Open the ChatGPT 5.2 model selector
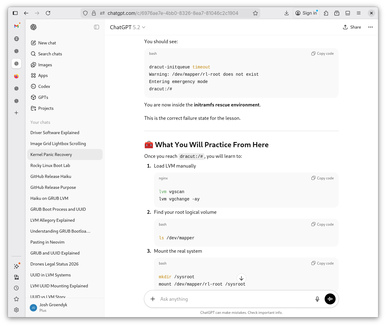The width and height of the screenshot is (386, 326). [x=128, y=27]
